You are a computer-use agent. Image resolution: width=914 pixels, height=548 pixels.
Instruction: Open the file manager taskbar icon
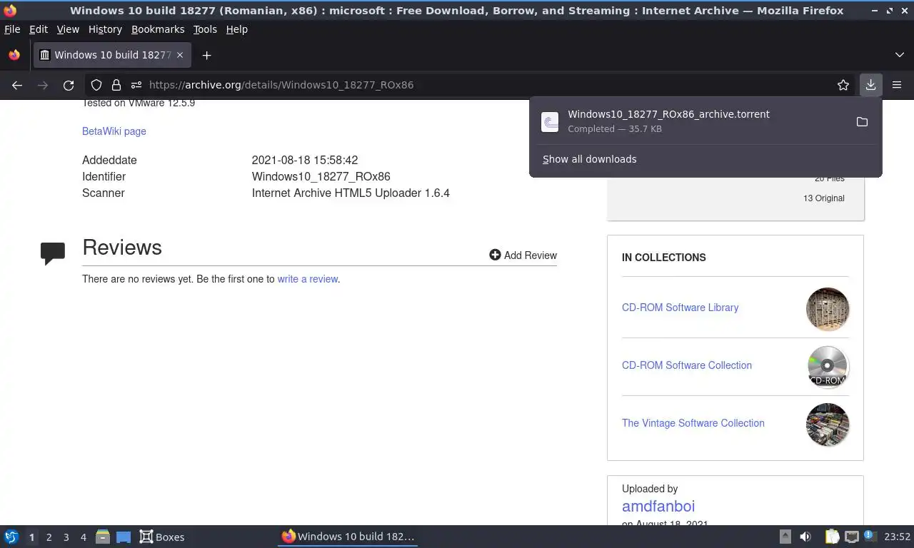103,537
